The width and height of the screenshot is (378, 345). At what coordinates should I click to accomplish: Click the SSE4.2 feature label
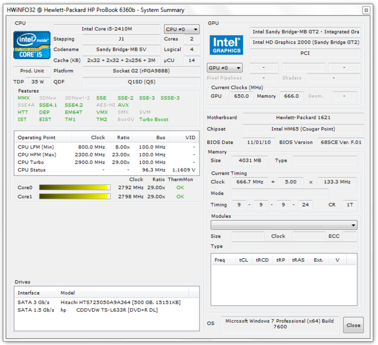(74, 105)
